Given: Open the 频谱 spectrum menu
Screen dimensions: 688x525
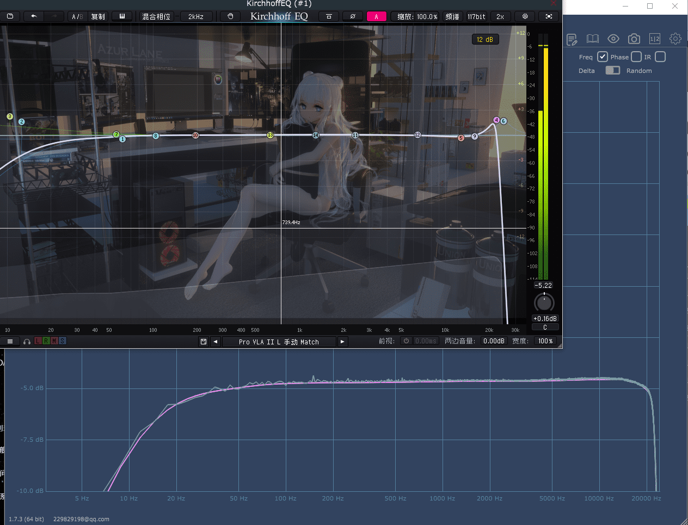Looking at the screenshot, I should (452, 16).
